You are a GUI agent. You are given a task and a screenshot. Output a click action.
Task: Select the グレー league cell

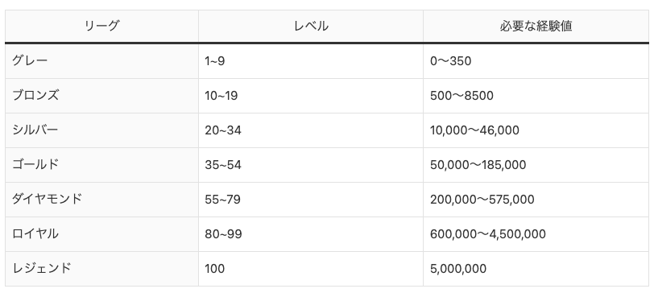coord(101,61)
